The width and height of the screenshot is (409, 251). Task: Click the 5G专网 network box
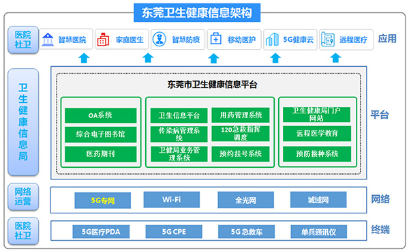(103, 201)
